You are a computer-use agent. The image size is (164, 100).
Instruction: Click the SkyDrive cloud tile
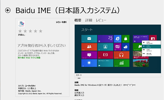tap(126, 47)
